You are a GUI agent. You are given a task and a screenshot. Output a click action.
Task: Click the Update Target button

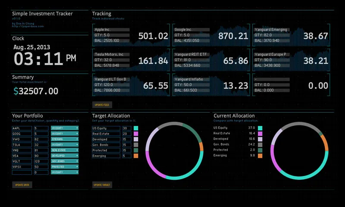pyautogui.click(x=102, y=185)
